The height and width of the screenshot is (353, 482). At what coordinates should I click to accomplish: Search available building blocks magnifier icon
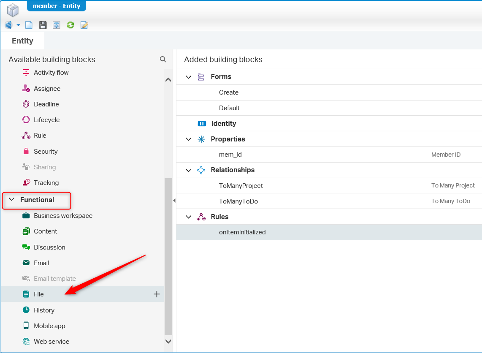[x=163, y=60]
